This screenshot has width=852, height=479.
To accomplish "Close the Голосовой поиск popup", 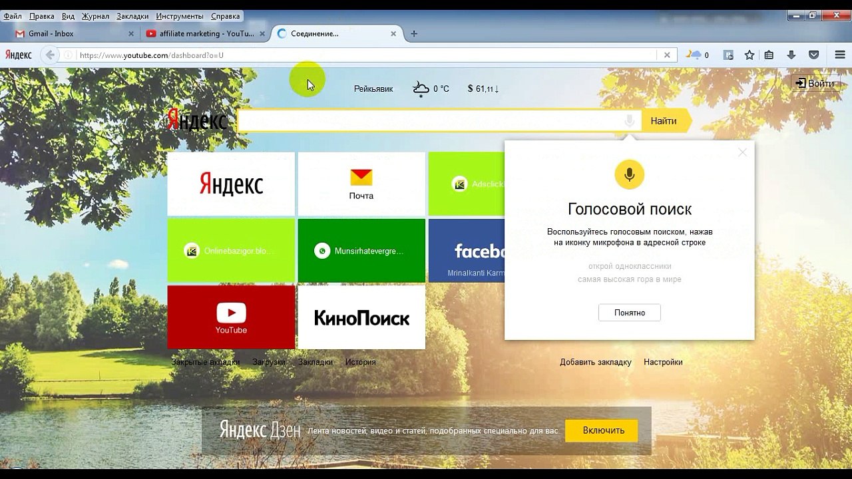I will pos(743,152).
